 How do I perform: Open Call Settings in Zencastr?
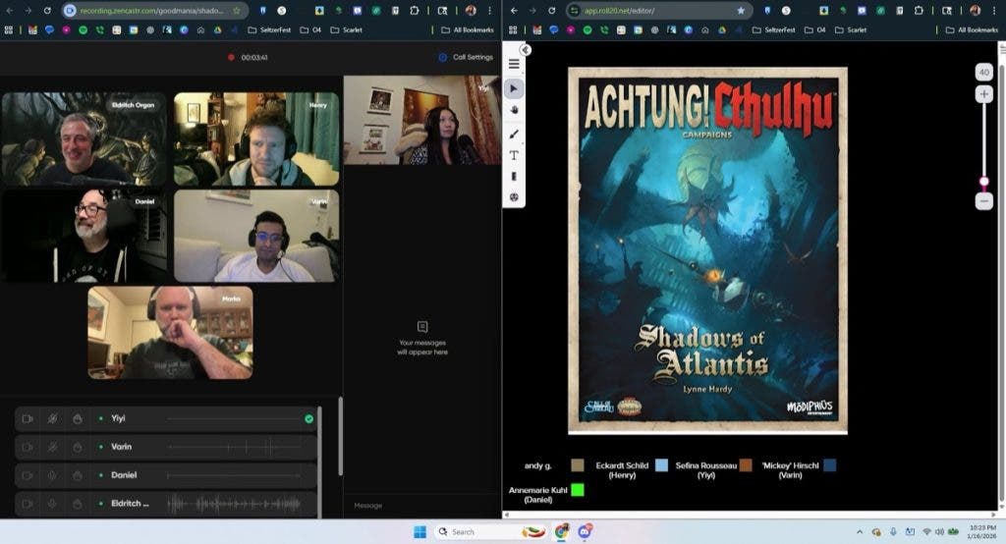467,57
